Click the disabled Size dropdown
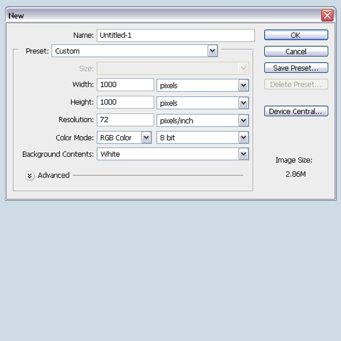Screen dimensions: 341x341 [173, 69]
